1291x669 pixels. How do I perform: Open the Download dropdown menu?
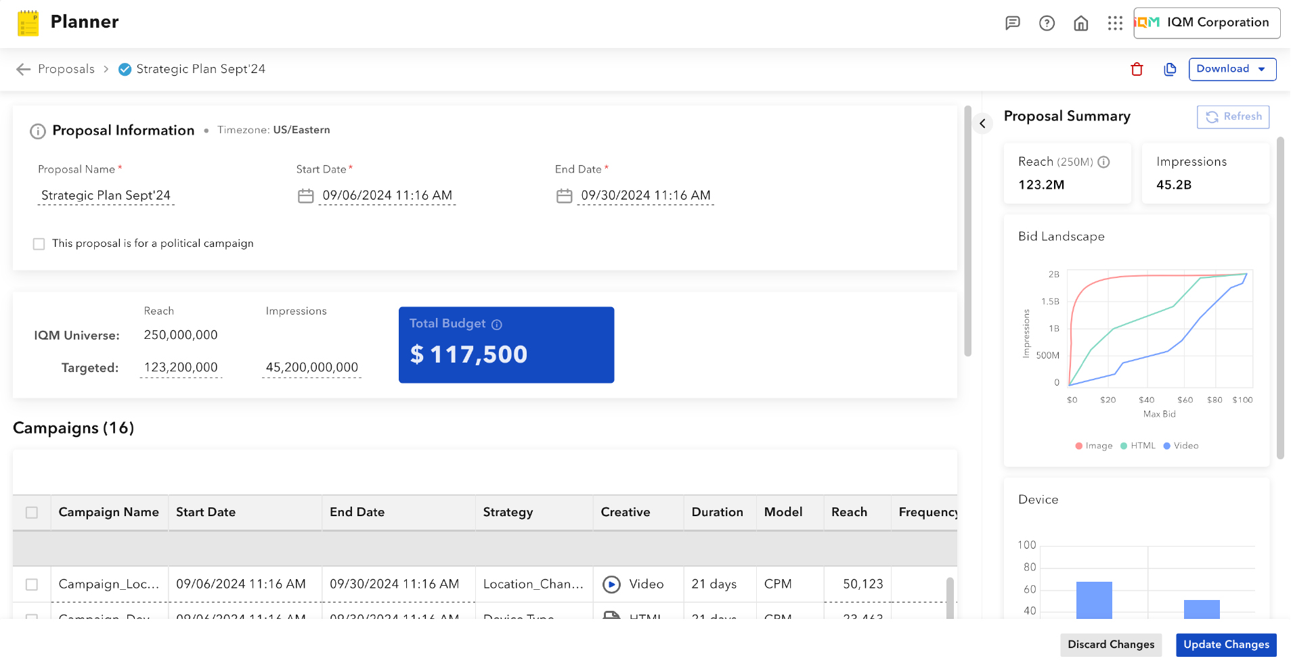(x=1231, y=69)
